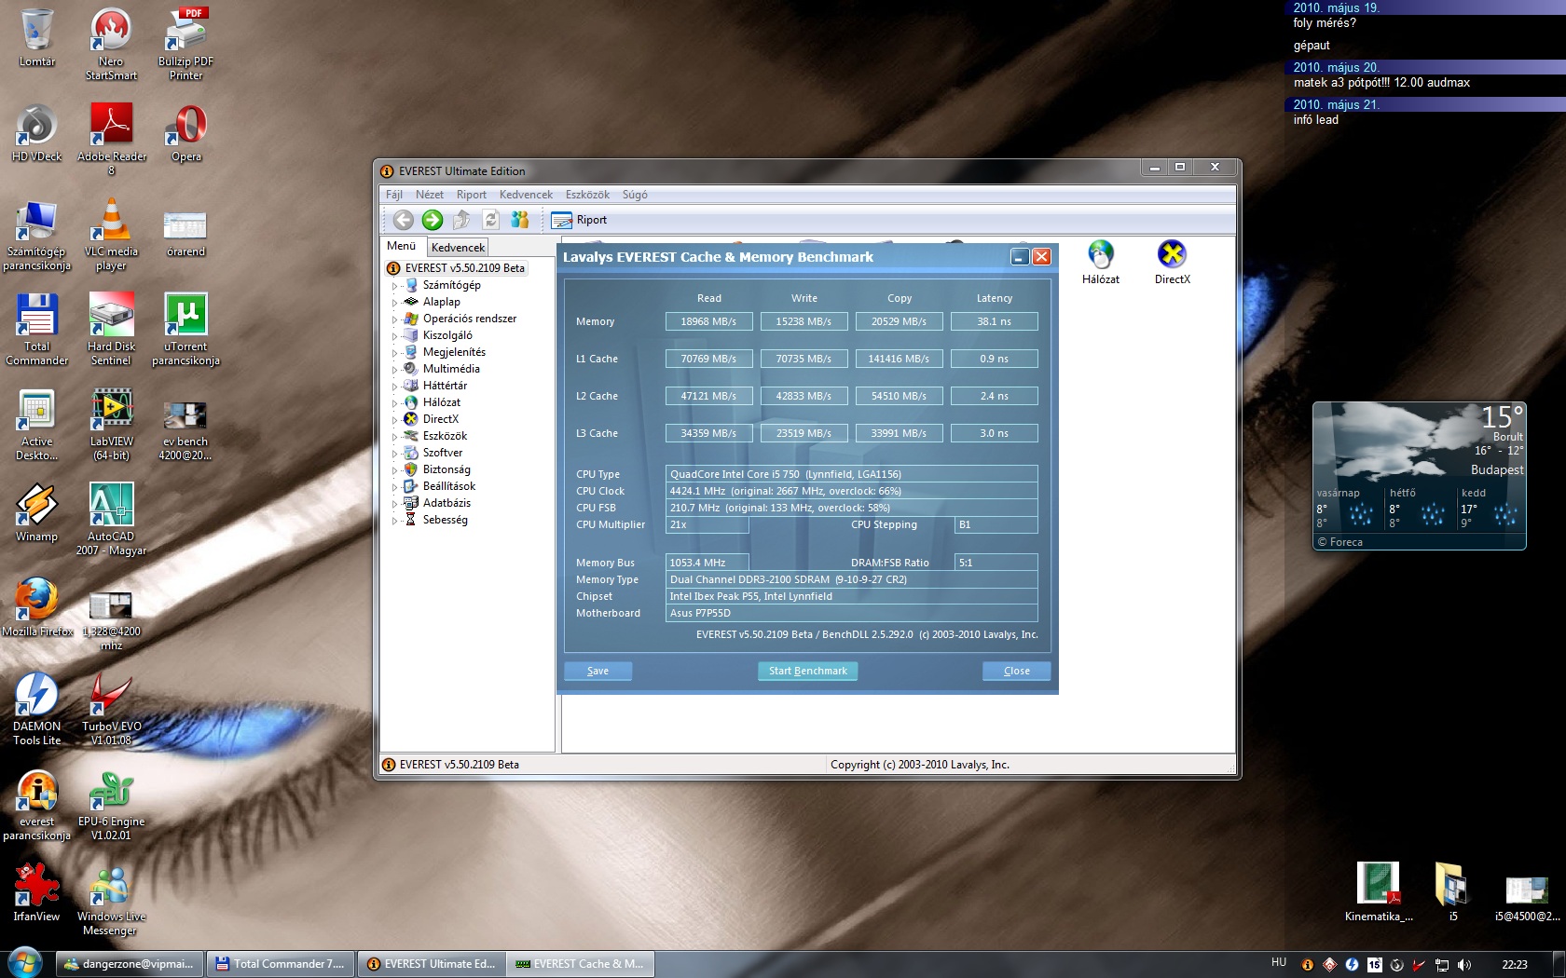
Task: Open the Riport menu
Action: click(x=472, y=195)
